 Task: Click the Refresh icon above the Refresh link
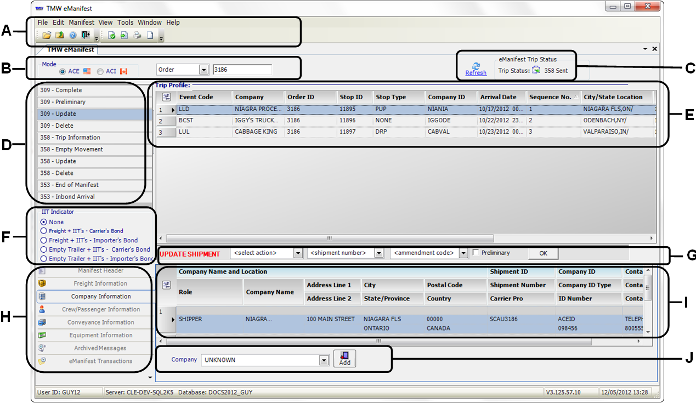[x=476, y=65]
